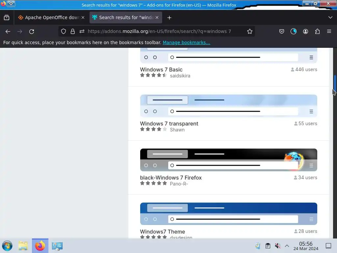
Task: Reload the current page
Action: pyautogui.click(x=32, y=31)
